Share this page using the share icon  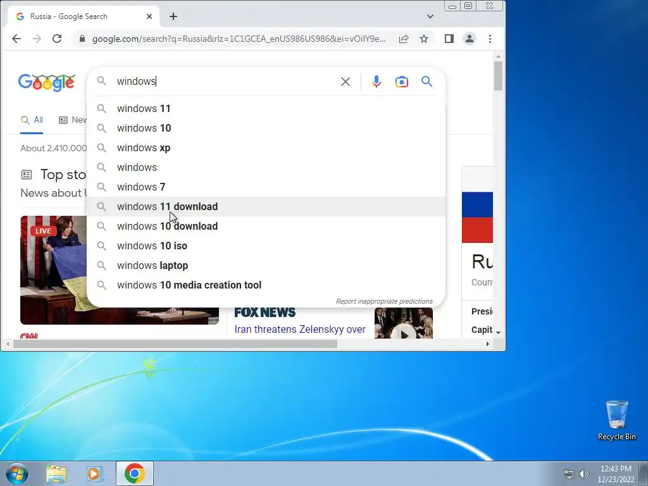[404, 39]
